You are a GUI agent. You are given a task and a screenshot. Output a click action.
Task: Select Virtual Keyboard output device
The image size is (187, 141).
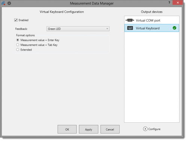tap(152, 28)
